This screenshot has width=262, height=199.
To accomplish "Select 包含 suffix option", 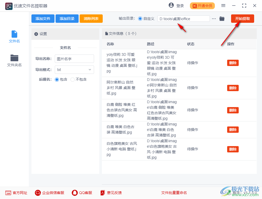I will pyautogui.click(x=57, y=80).
